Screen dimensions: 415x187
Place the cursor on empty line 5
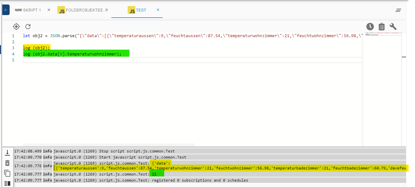point(192,60)
